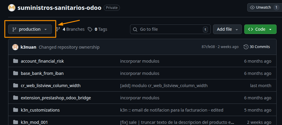Open the production branch dropdown

[x=30, y=29]
